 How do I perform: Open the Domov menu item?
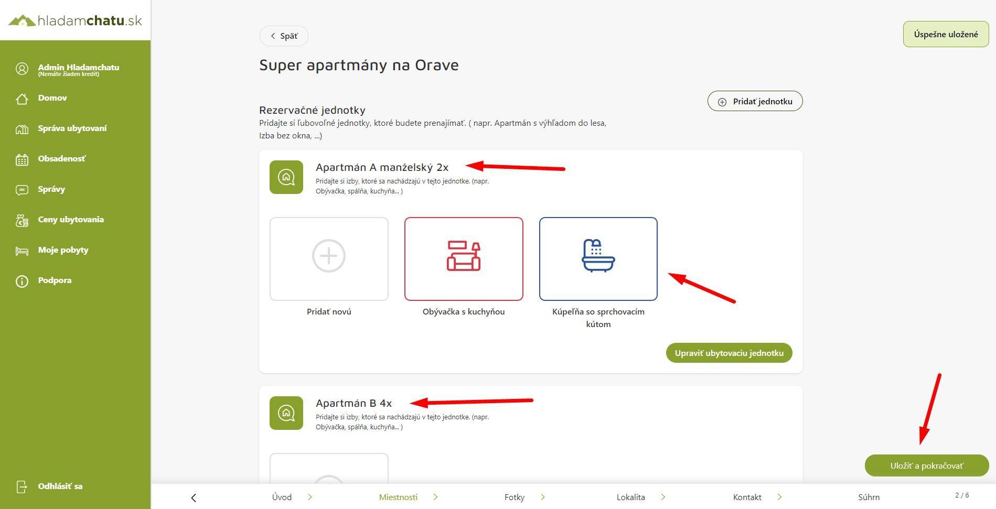pos(52,98)
